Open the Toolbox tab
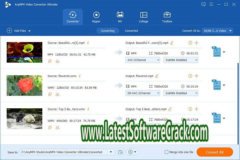 tap(167, 17)
